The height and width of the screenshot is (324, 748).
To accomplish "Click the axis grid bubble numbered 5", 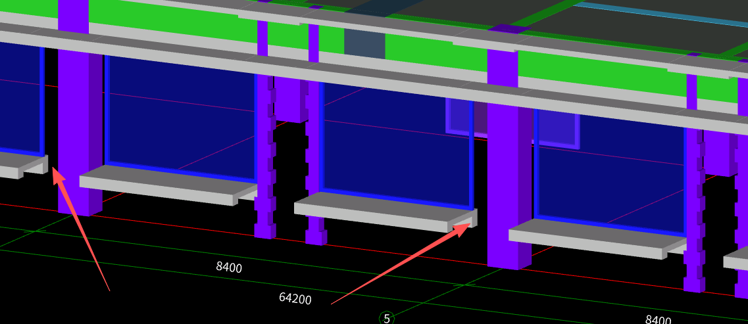I will (x=386, y=318).
